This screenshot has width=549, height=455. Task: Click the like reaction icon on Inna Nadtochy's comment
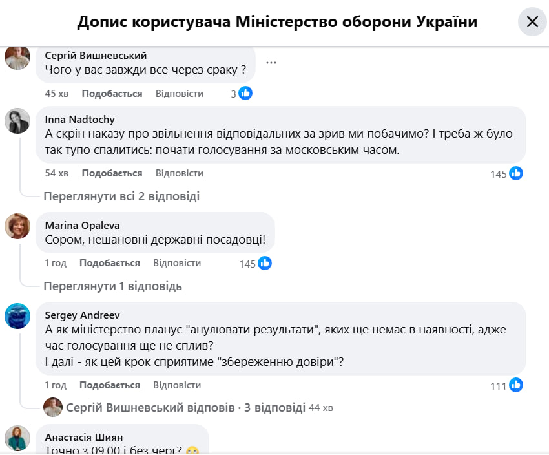(515, 173)
